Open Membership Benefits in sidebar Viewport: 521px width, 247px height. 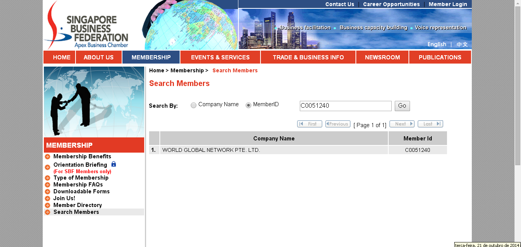pos(82,156)
